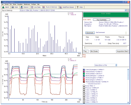Click the comment box scroll control
This screenshot has width=131, height=105.
click(x=126, y=33)
